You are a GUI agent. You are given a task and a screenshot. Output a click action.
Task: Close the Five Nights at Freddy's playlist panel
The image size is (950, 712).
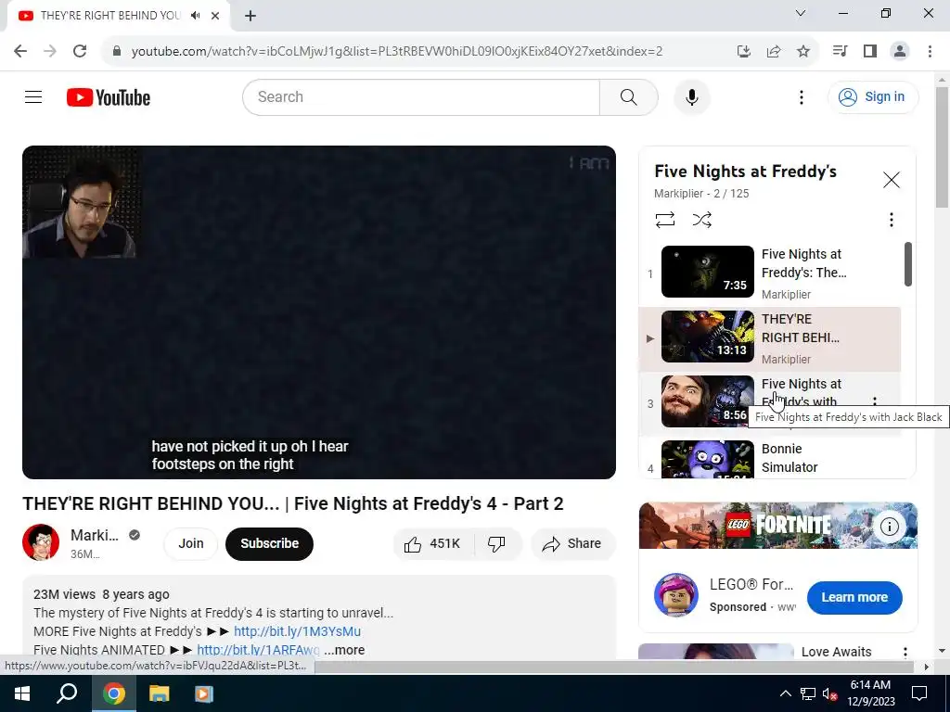(891, 180)
